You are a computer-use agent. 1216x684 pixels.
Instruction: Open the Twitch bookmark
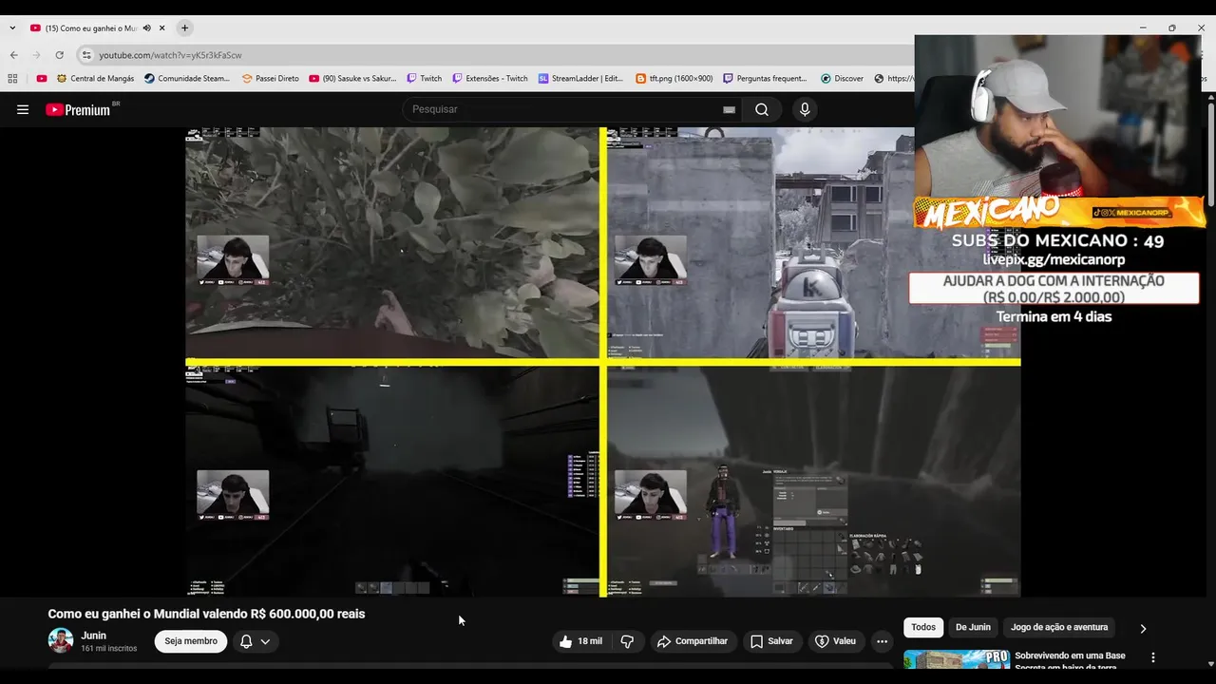coord(424,79)
